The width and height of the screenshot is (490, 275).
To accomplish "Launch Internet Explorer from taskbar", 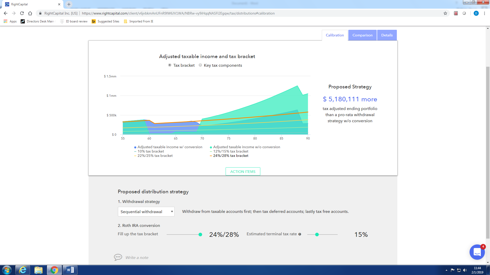I will point(23,270).
